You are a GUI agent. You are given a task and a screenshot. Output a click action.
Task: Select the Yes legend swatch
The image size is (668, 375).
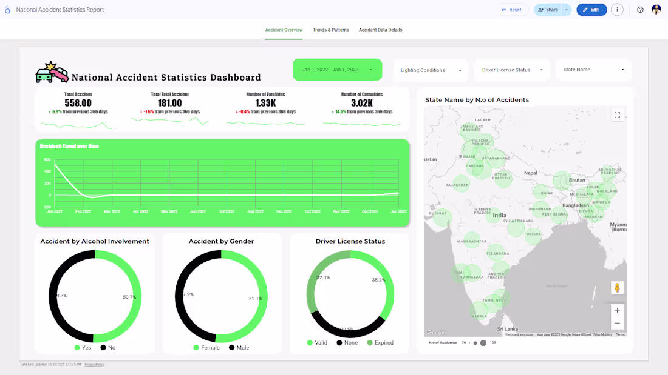pyautogui.click(x=77, y=347)
